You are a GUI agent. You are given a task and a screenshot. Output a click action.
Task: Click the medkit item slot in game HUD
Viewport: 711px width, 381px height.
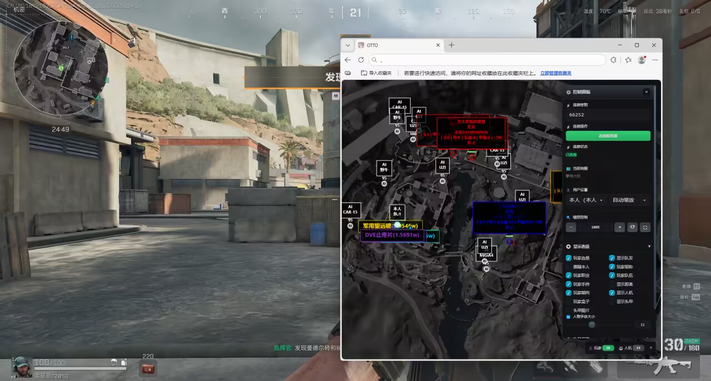click(x=148, y=368)
